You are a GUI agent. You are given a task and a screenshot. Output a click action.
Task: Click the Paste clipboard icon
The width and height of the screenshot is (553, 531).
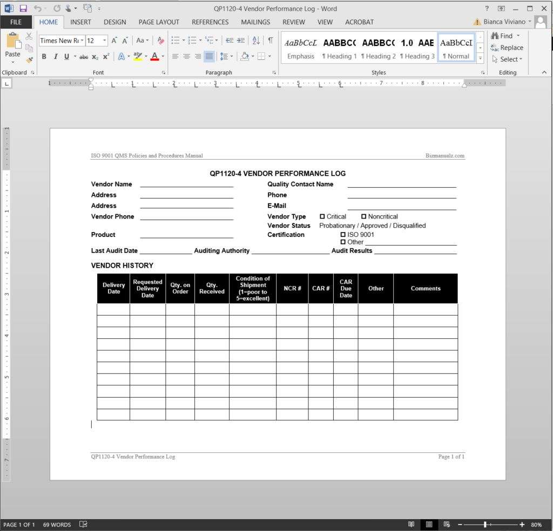tap(14, 41)
